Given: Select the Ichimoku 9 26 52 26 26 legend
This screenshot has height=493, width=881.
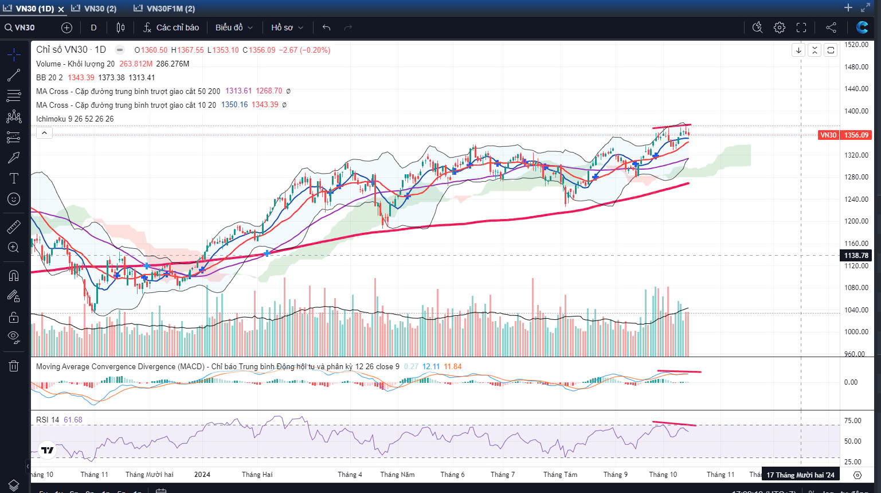Looking at the screenshot, I should point(75,119).
